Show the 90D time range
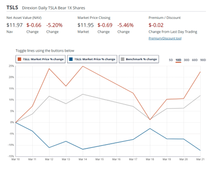Image resolution: width=215 pixels, height=171 pixels. [203, 60]
